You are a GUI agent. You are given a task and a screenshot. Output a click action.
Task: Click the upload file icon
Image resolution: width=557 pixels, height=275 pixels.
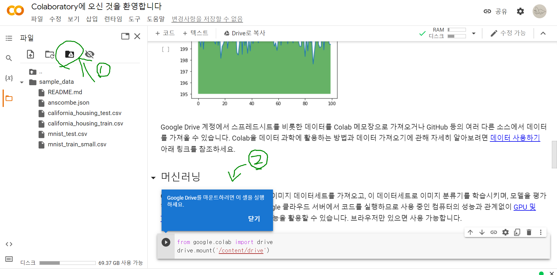(x=30, y=54)
